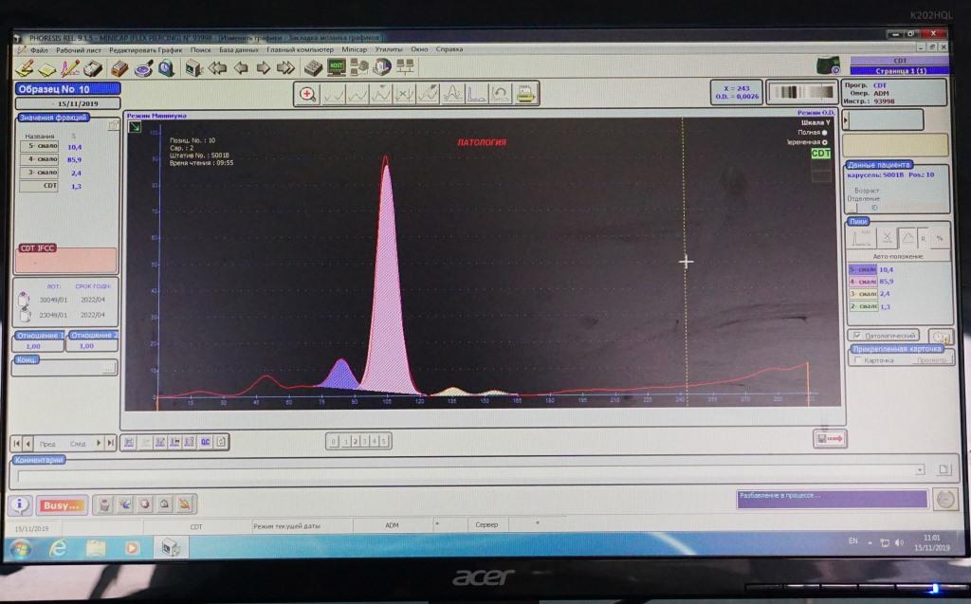
Task: Click the blue info icon at bottom left
Action: click(19, 505)
